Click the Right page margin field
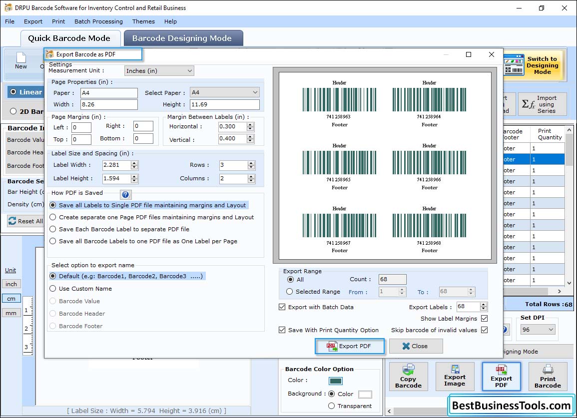Image resolution: width=577 pixels, height=418 pixels. click(143, 126)
